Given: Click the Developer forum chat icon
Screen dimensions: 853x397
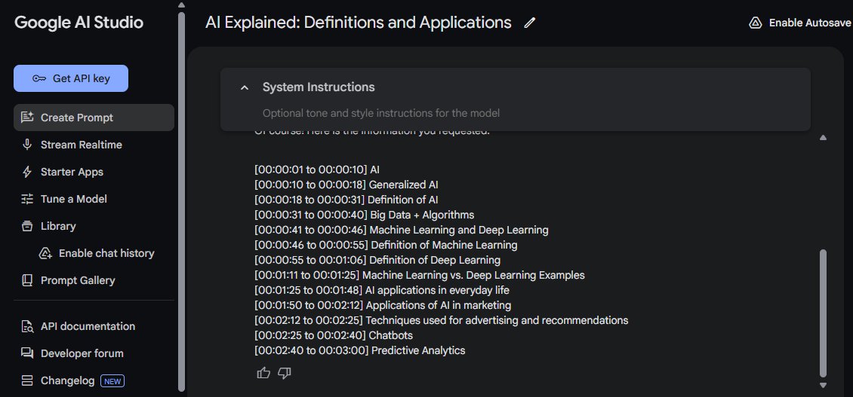Looking at the screenshot, I should (27, 353).
